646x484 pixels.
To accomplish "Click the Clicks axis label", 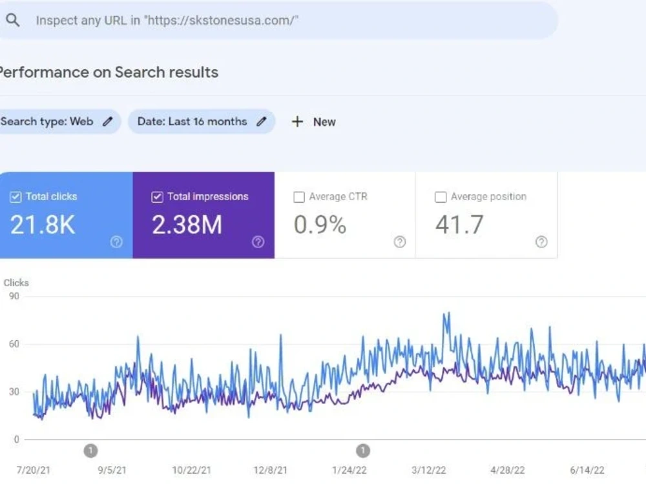I will (16, 283).
